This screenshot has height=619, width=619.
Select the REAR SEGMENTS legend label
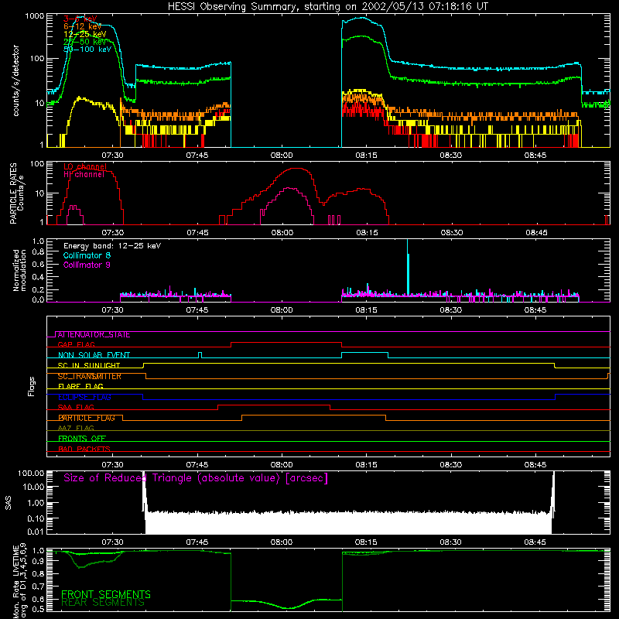(x=103, y=603)
